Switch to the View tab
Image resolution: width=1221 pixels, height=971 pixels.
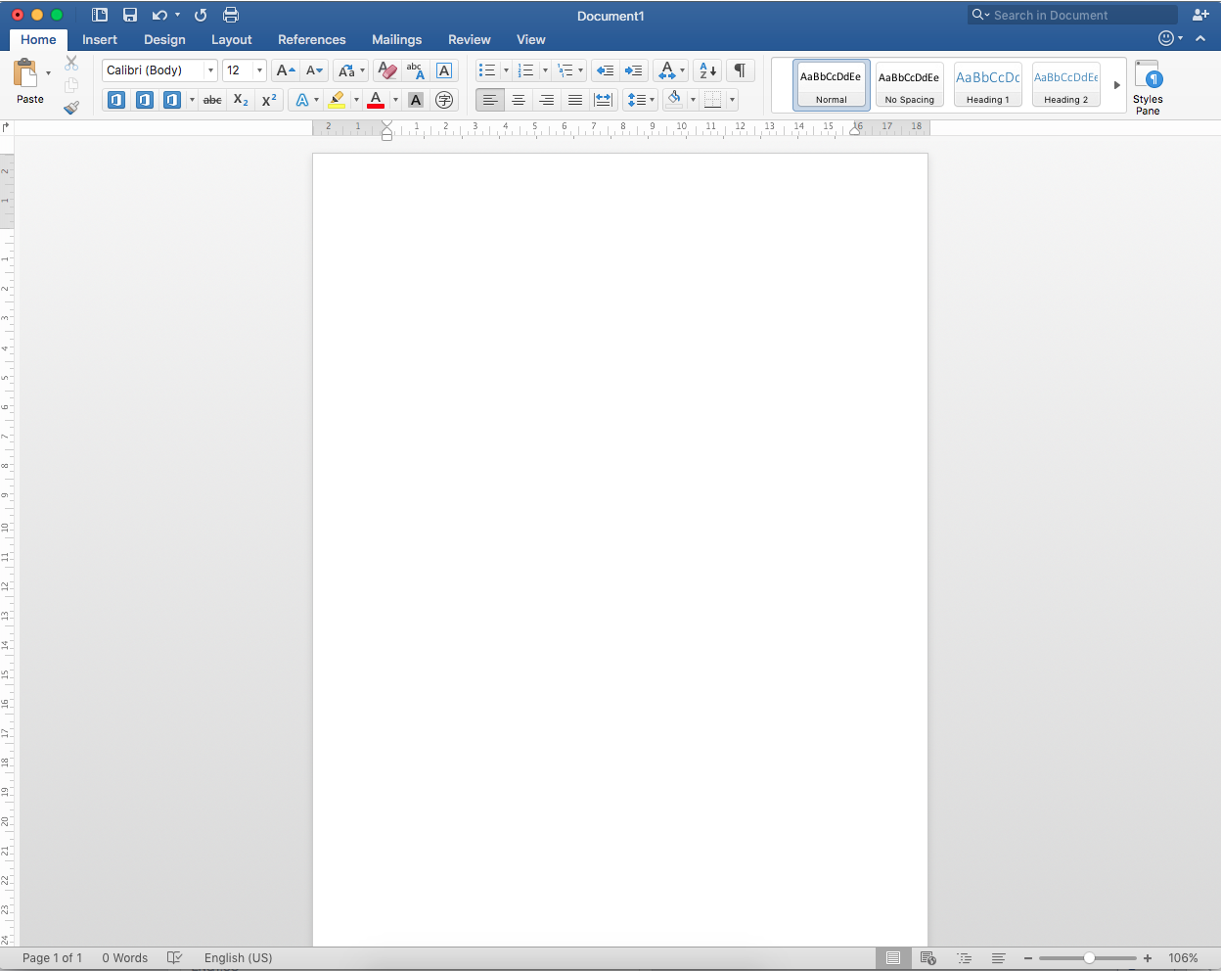tap(531, 40)
